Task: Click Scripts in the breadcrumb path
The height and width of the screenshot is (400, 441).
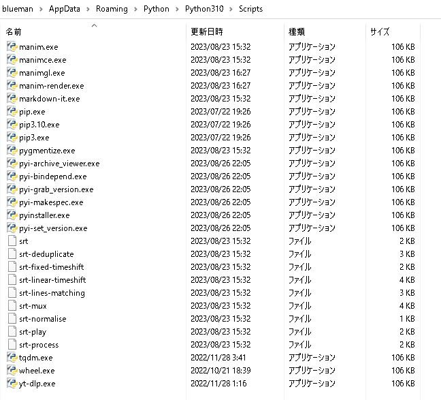Action: (250, 9)
